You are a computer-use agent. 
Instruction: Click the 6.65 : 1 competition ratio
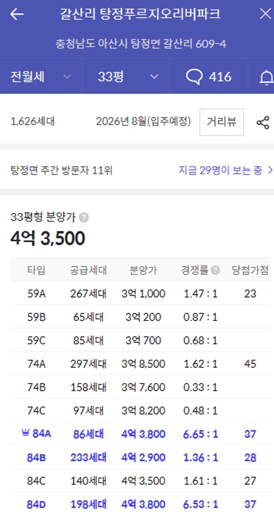pyautogui.click(x=200, y=434)
